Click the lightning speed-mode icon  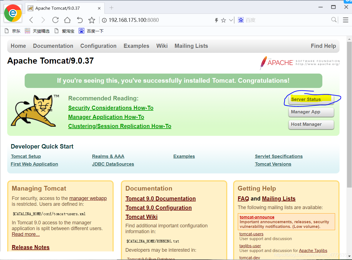click(217, 20)
